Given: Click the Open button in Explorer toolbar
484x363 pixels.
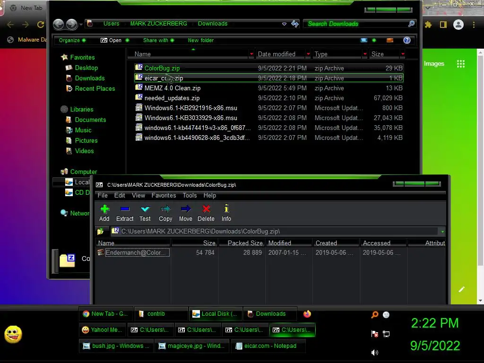Looking at the screenshot, I should (x=111, y=40).
